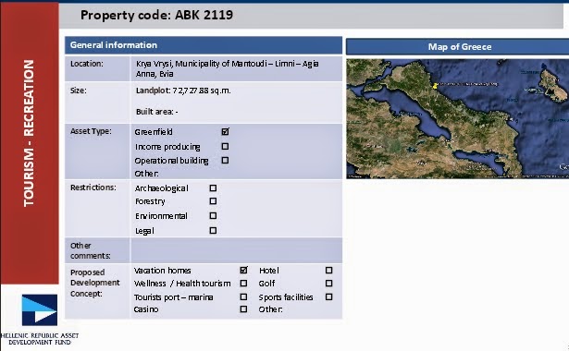Tick the Archaeological restriction checkbox

tap(213, 188)
